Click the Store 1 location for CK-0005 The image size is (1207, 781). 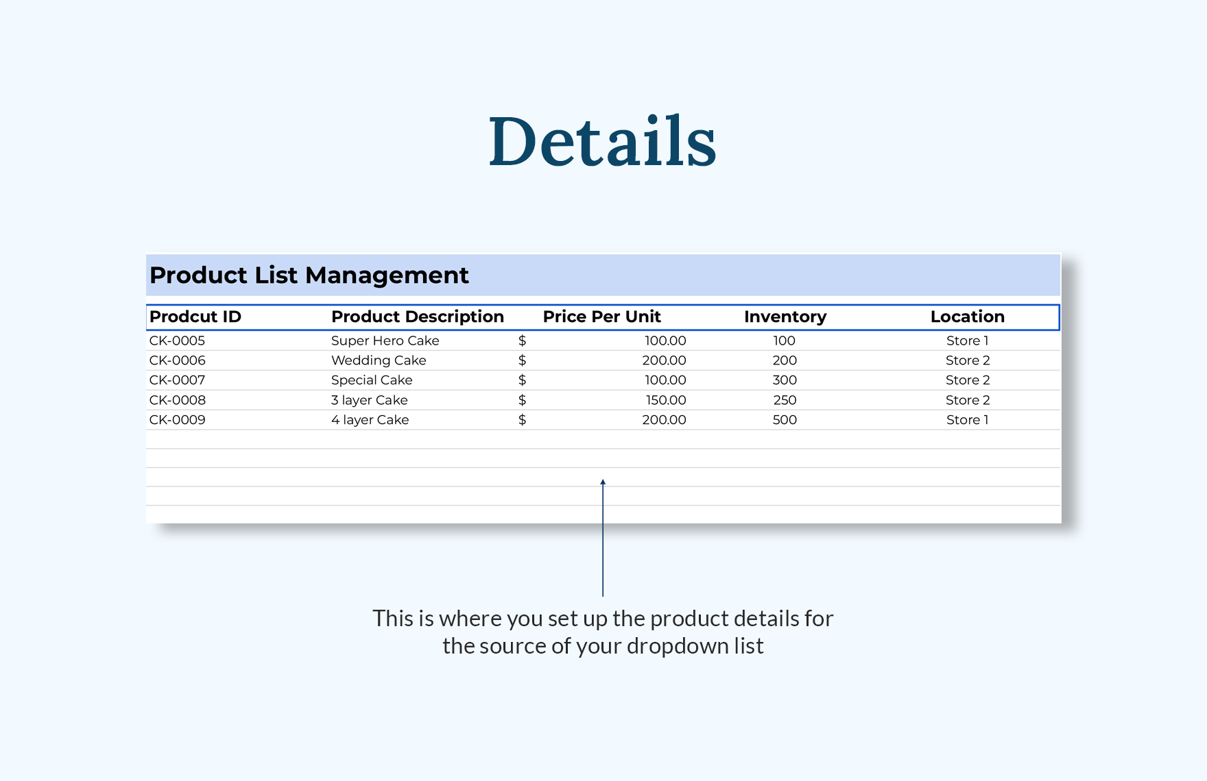966,340
